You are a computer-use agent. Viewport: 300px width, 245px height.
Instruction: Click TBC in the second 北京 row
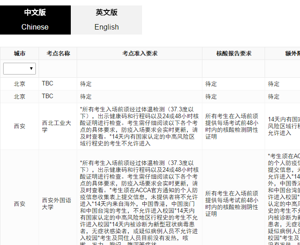point(48,96)
